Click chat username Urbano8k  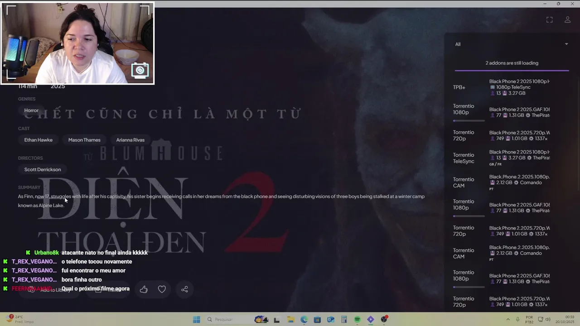[47, 253]
